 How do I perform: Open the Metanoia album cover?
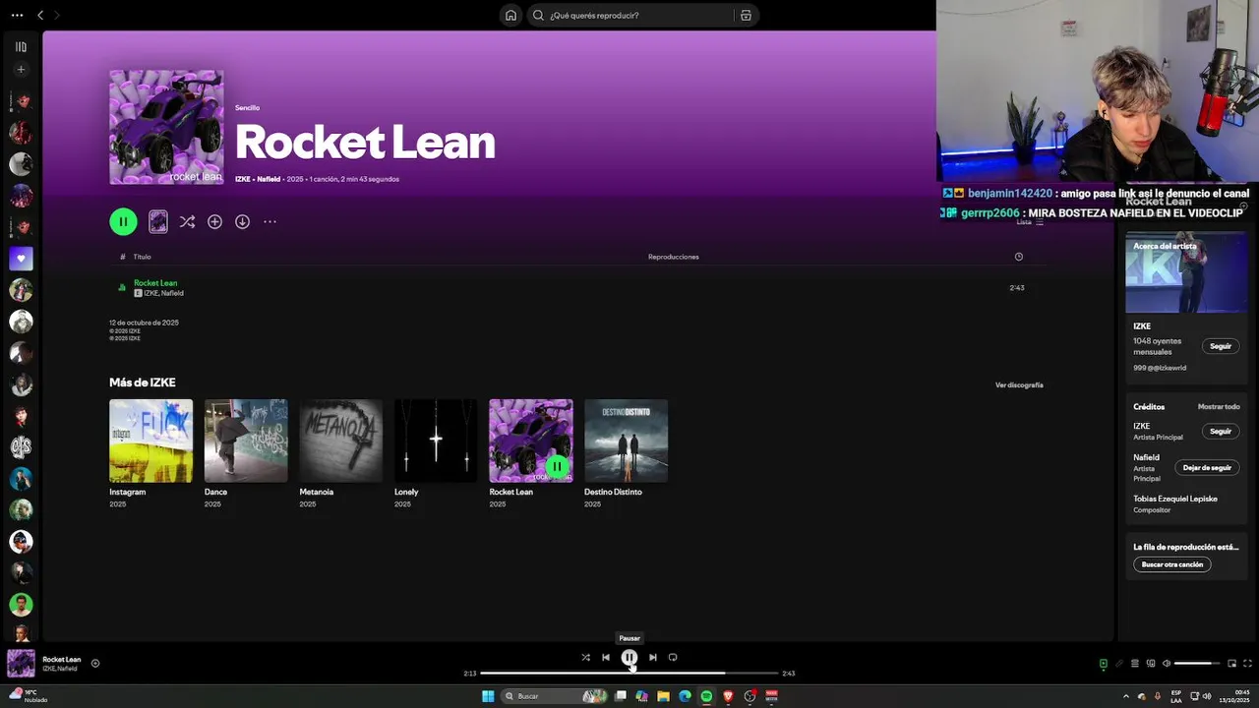(341, 441)
